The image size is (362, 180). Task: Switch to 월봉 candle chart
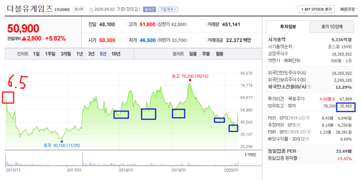point(219,54)
